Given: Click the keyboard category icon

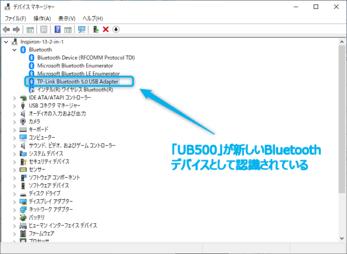Looking at the screenshot, I should coord(23,130).
